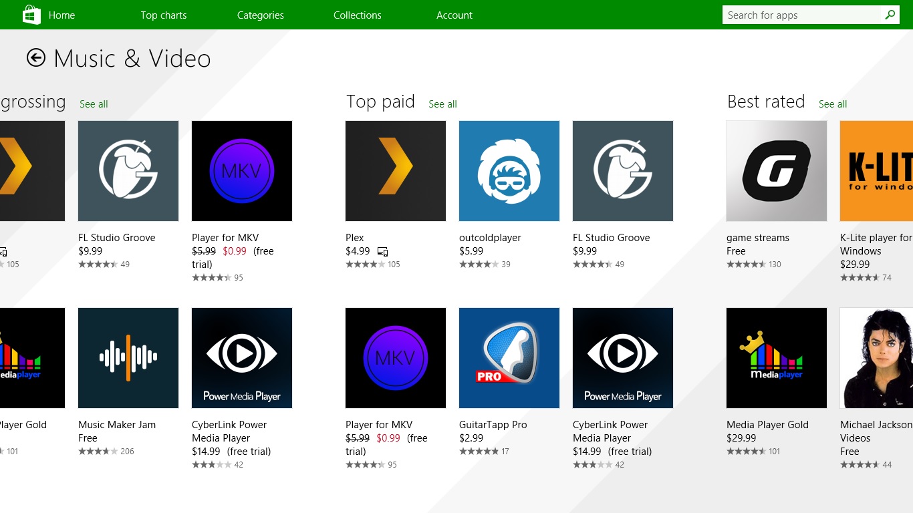
Task: Click the star rating under game streams
Action: coord(746,265)
